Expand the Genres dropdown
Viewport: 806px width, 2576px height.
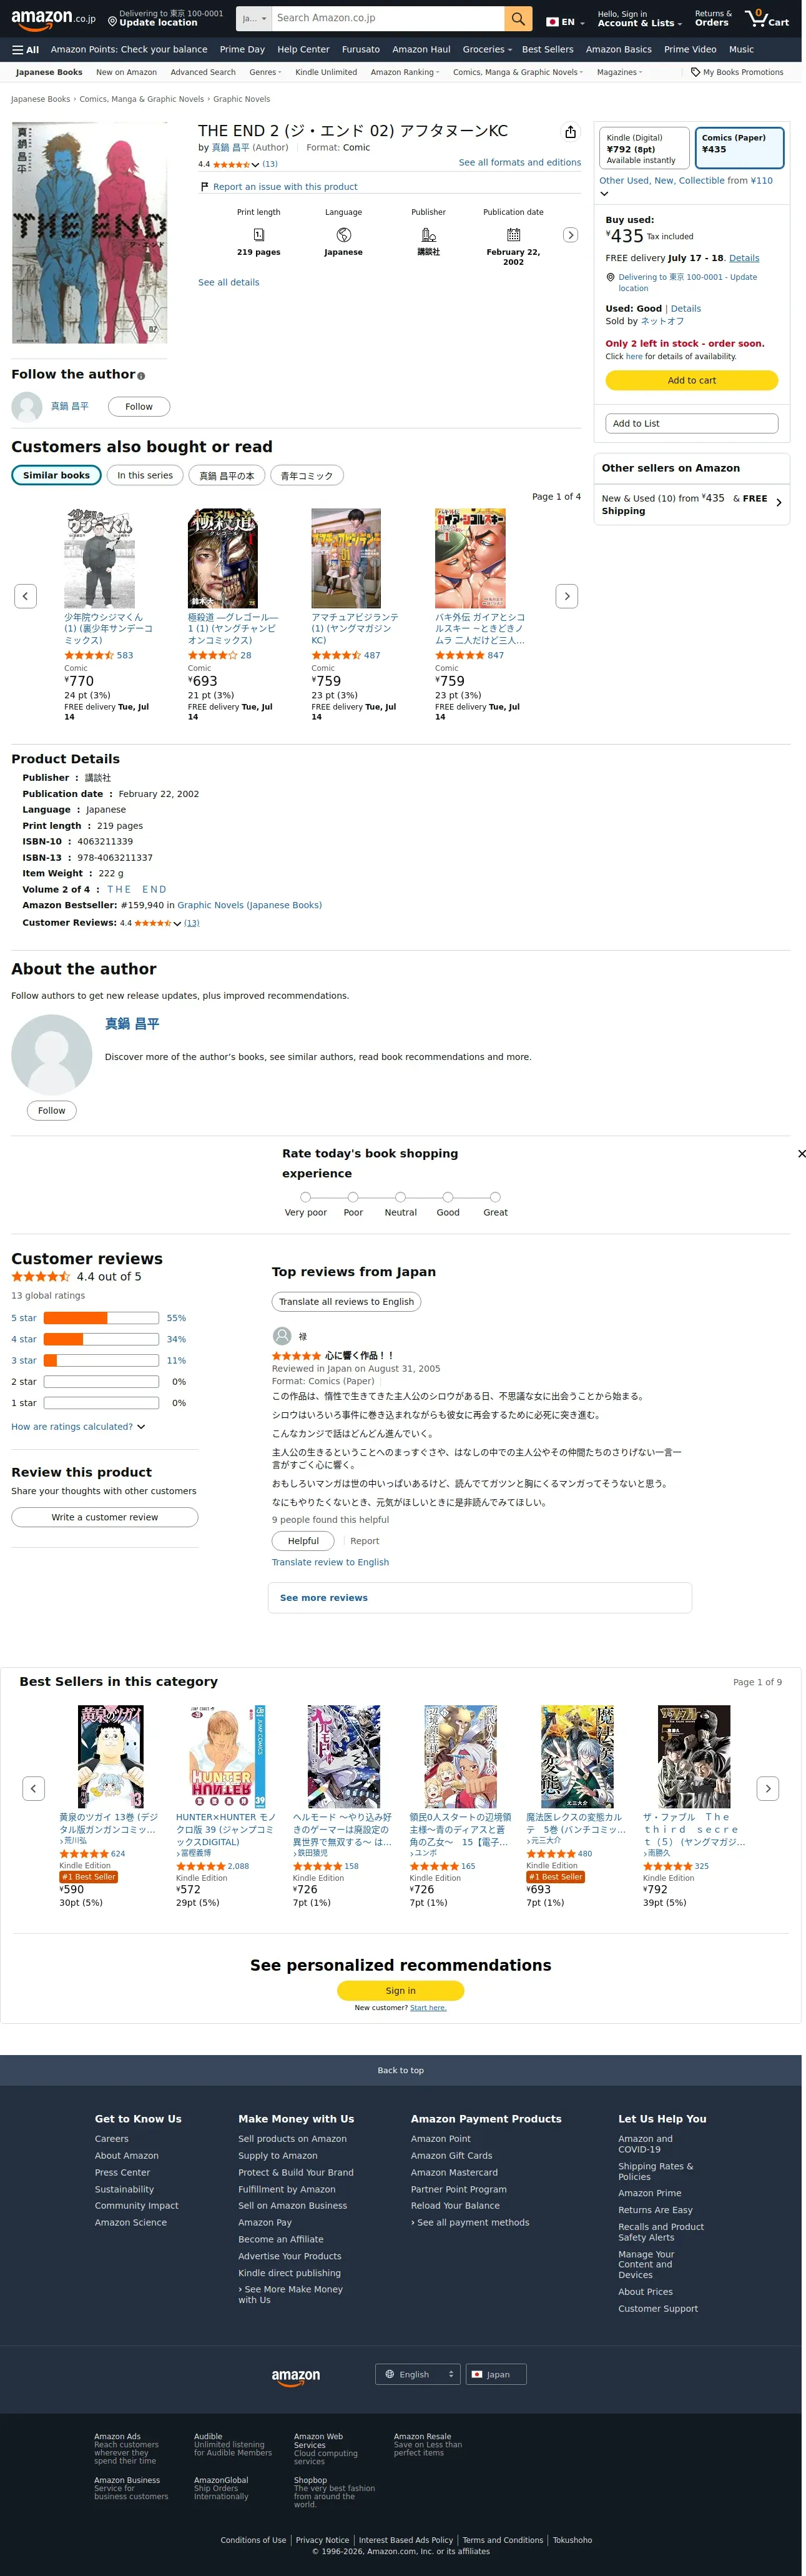click(x=265, y=72)
